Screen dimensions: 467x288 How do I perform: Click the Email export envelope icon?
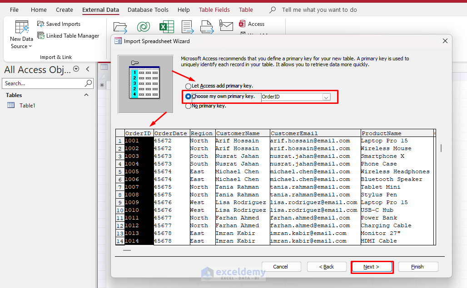coord(226,25)
